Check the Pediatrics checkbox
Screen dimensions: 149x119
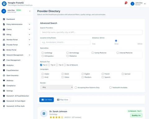[x=68, y=56]
